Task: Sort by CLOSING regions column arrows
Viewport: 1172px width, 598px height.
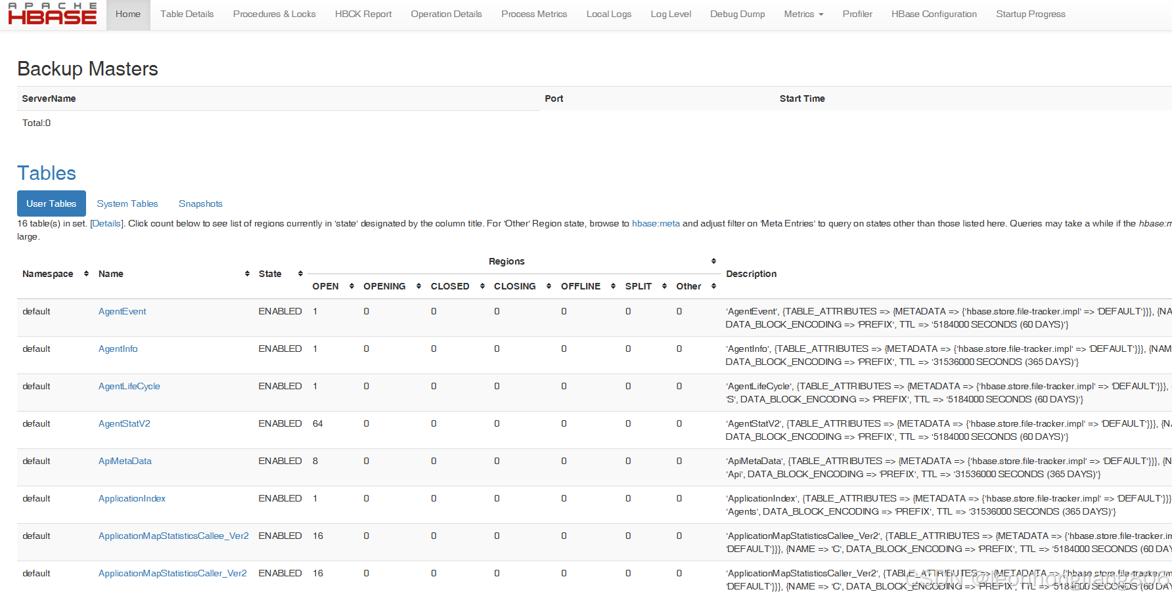Action: [x=549, y=286]
